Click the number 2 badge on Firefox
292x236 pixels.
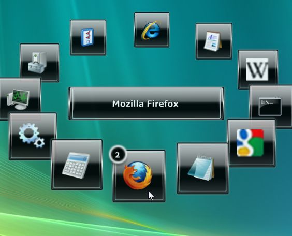(x=118, y=155)
